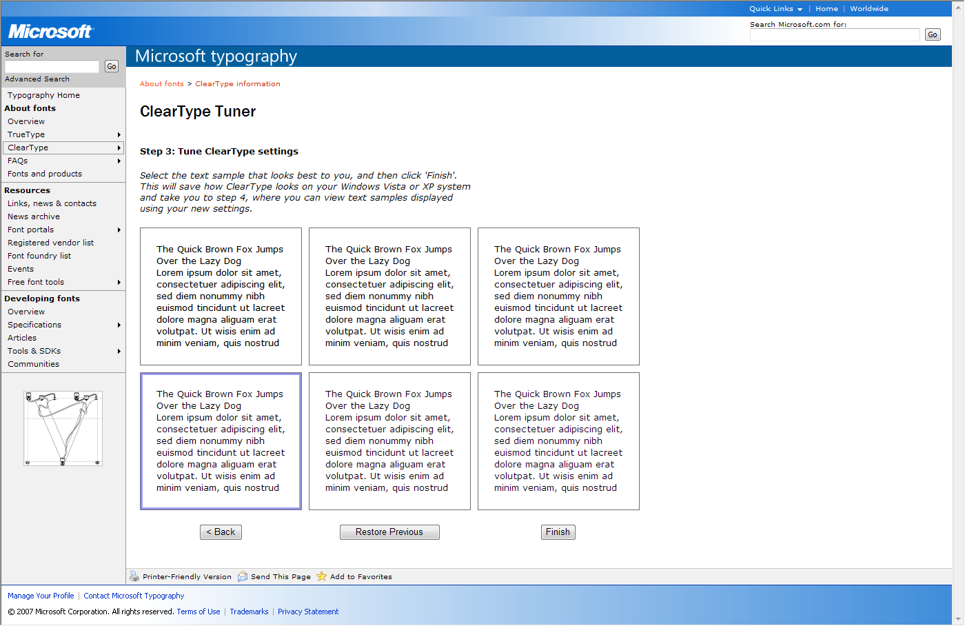965x626 pixels.
Task: Go back with the Back button
Action: pos(221,532)
